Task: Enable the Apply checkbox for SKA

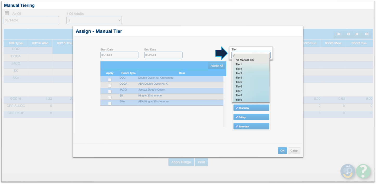Action: click(110, 104)
